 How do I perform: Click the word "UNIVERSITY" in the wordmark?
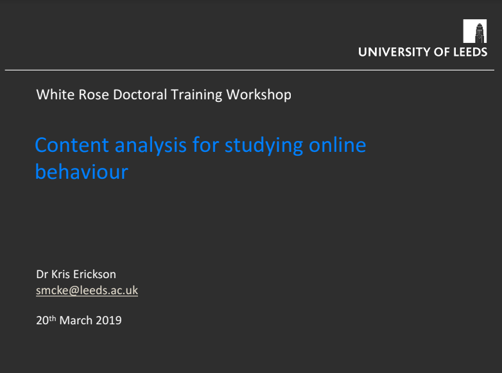(394, 52)
